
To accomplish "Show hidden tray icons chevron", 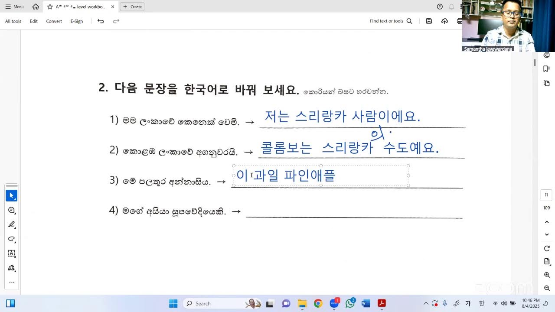I will click(x=426, y=303).
